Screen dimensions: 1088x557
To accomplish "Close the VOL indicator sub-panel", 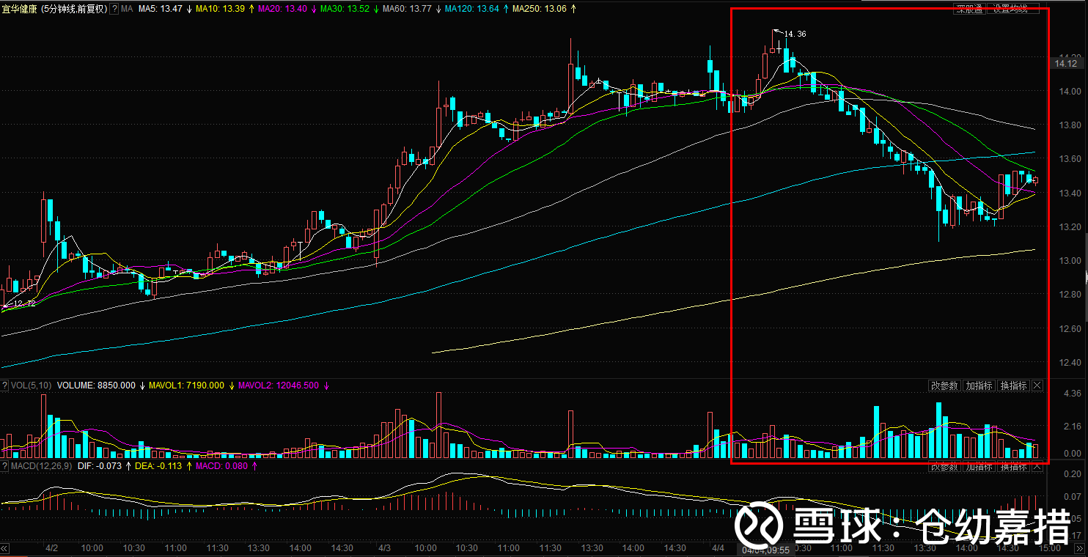I will click(x=1037, y=386).
